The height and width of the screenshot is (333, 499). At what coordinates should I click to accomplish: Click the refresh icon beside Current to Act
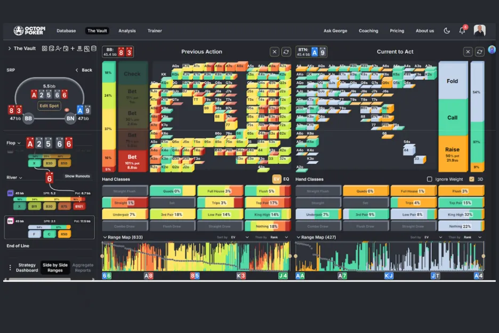click(479, 52)
